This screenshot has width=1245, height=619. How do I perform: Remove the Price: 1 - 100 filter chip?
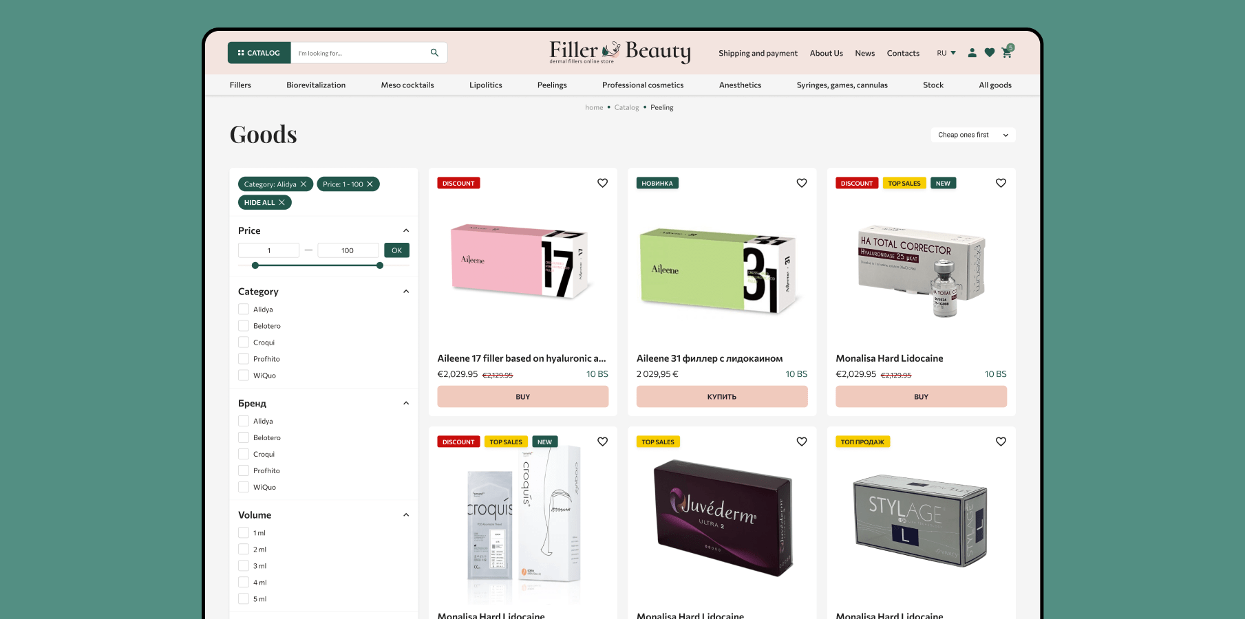[x=370, y=184]
